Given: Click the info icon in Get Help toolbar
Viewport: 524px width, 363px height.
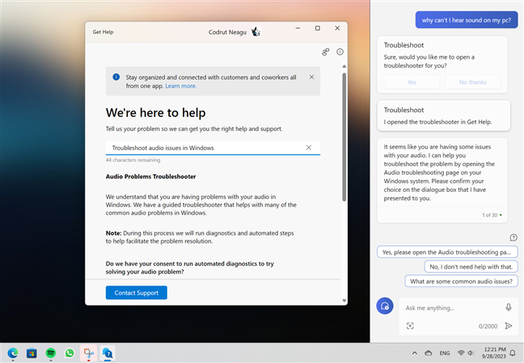Looking at the screenshot, I should (x=340, y=52).
